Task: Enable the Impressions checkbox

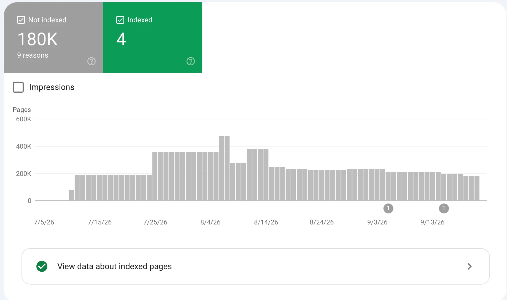Action: click(x=18, y=87)
